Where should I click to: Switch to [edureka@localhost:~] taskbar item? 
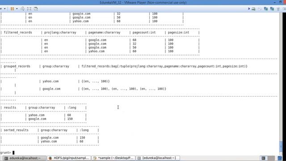(x=158, y=158)
